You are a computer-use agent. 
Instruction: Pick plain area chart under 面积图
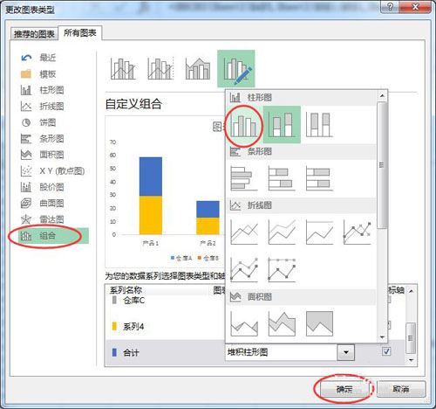coord(244,323)
